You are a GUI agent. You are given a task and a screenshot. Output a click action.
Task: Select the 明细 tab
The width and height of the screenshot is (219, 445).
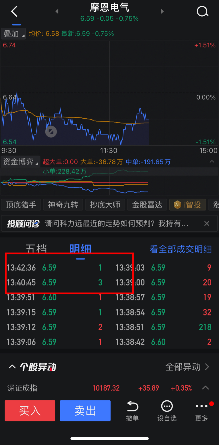click(x=80, y=249)
